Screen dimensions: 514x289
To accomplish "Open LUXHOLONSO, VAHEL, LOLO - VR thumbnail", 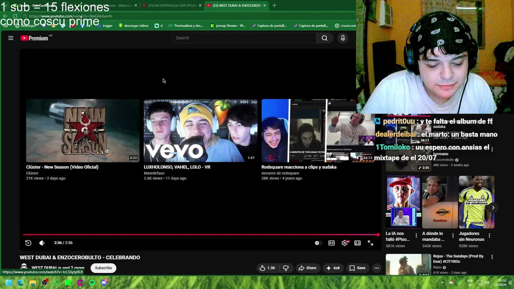I will click(x=200, y=130).
